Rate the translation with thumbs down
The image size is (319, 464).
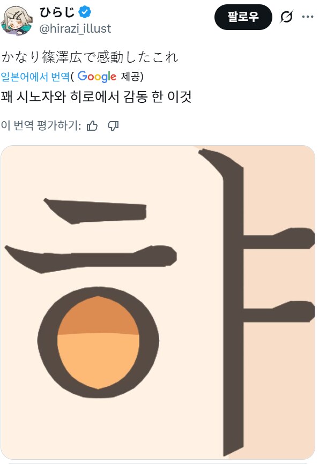click(113, 126)
